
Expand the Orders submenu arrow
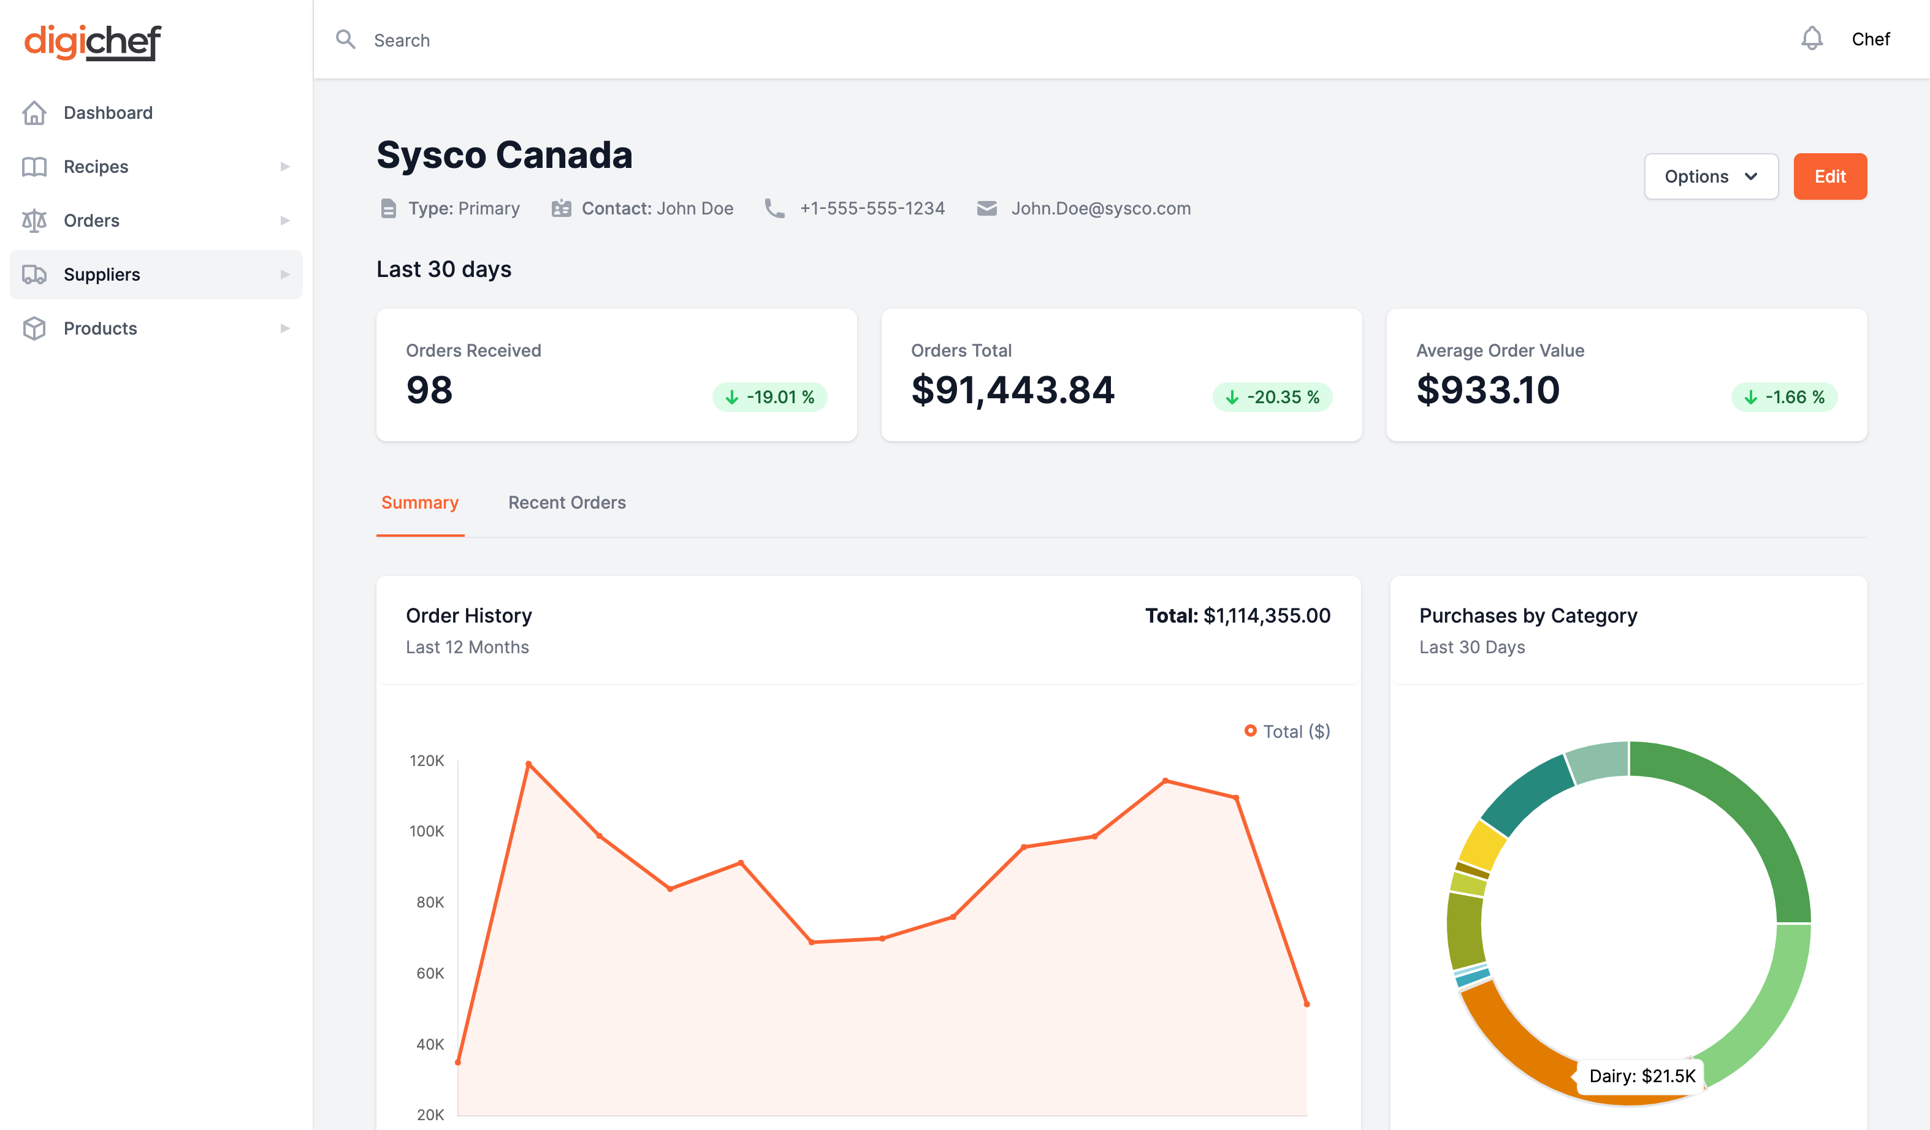click(285, 221)
